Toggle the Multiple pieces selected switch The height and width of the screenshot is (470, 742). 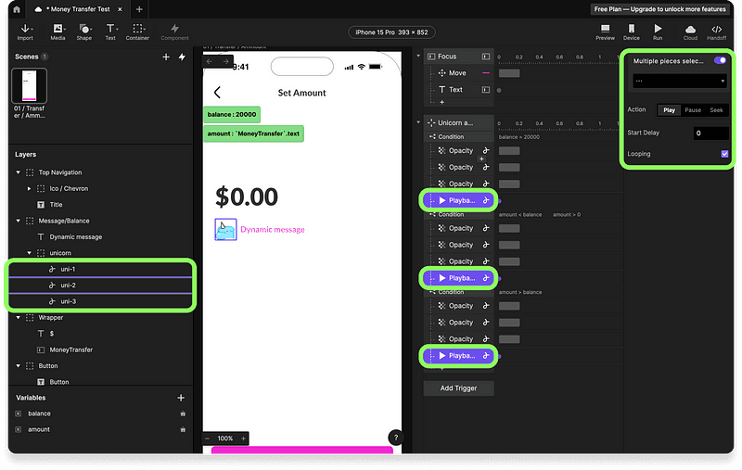point(720,60)
